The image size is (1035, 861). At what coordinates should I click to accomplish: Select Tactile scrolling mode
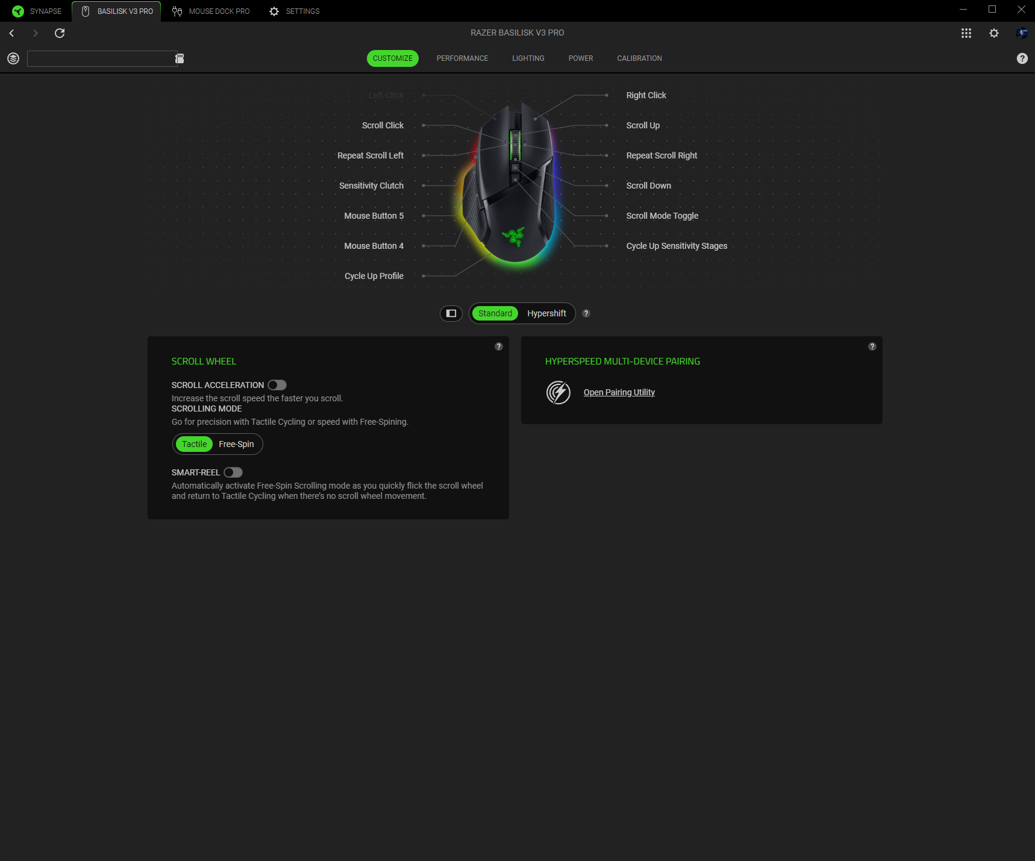click(x=194, y=444)
